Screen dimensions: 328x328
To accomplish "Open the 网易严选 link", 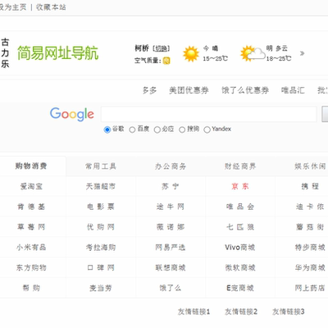I will [171, 248].
